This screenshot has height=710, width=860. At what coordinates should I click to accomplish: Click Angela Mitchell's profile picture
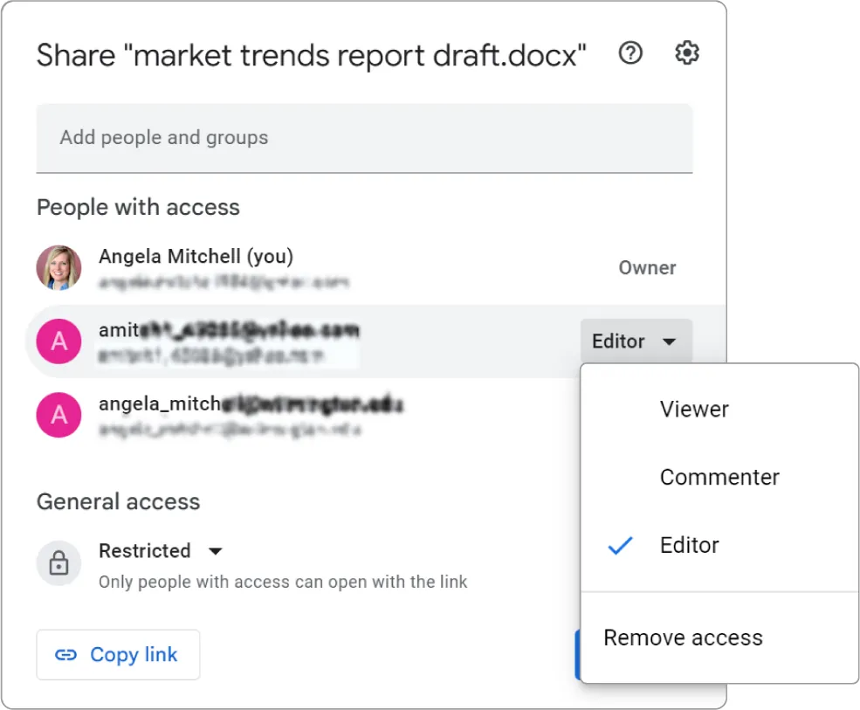click(x=58, y=267)
